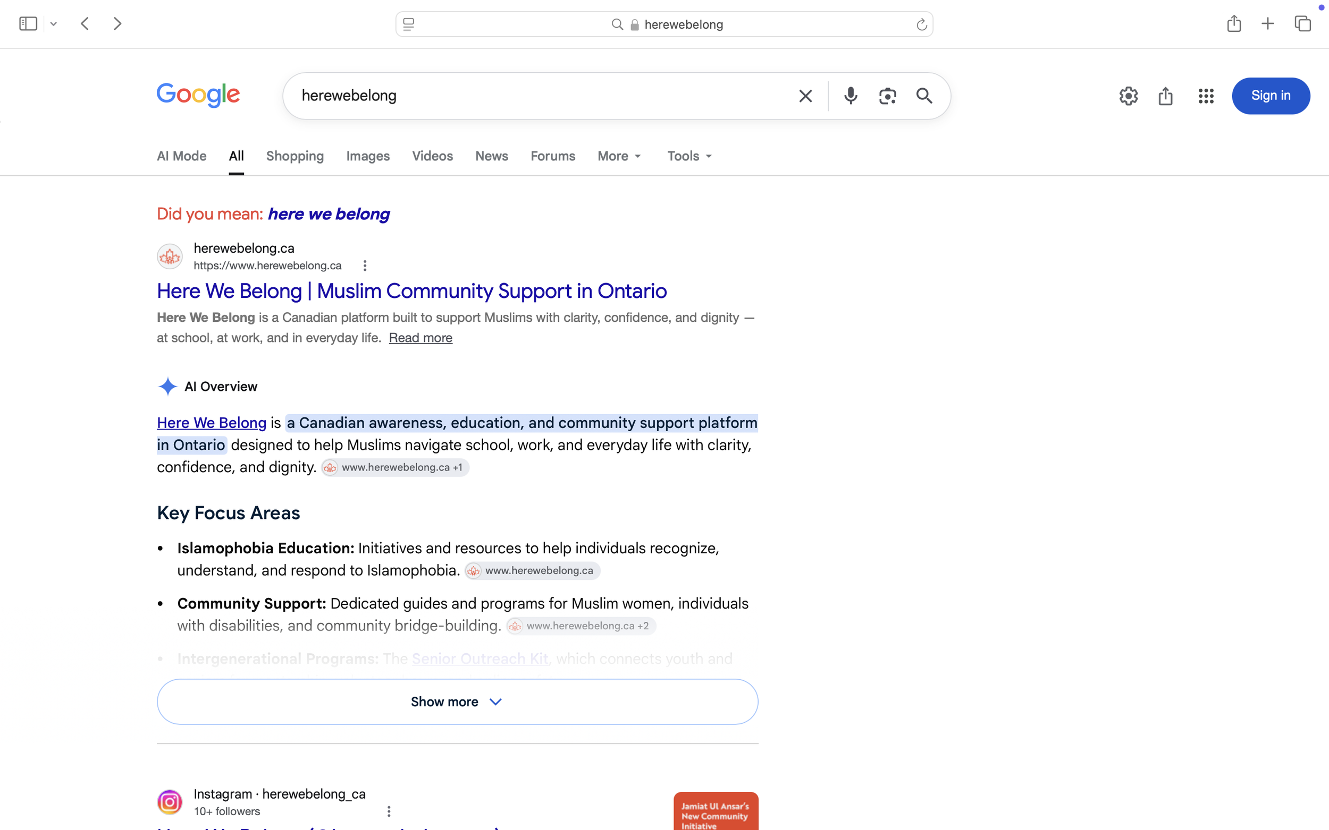This screenshot has height=830, width=1329.
Task: Switch to the News tab
Action: pyautogui.click(x=492, y=157)
